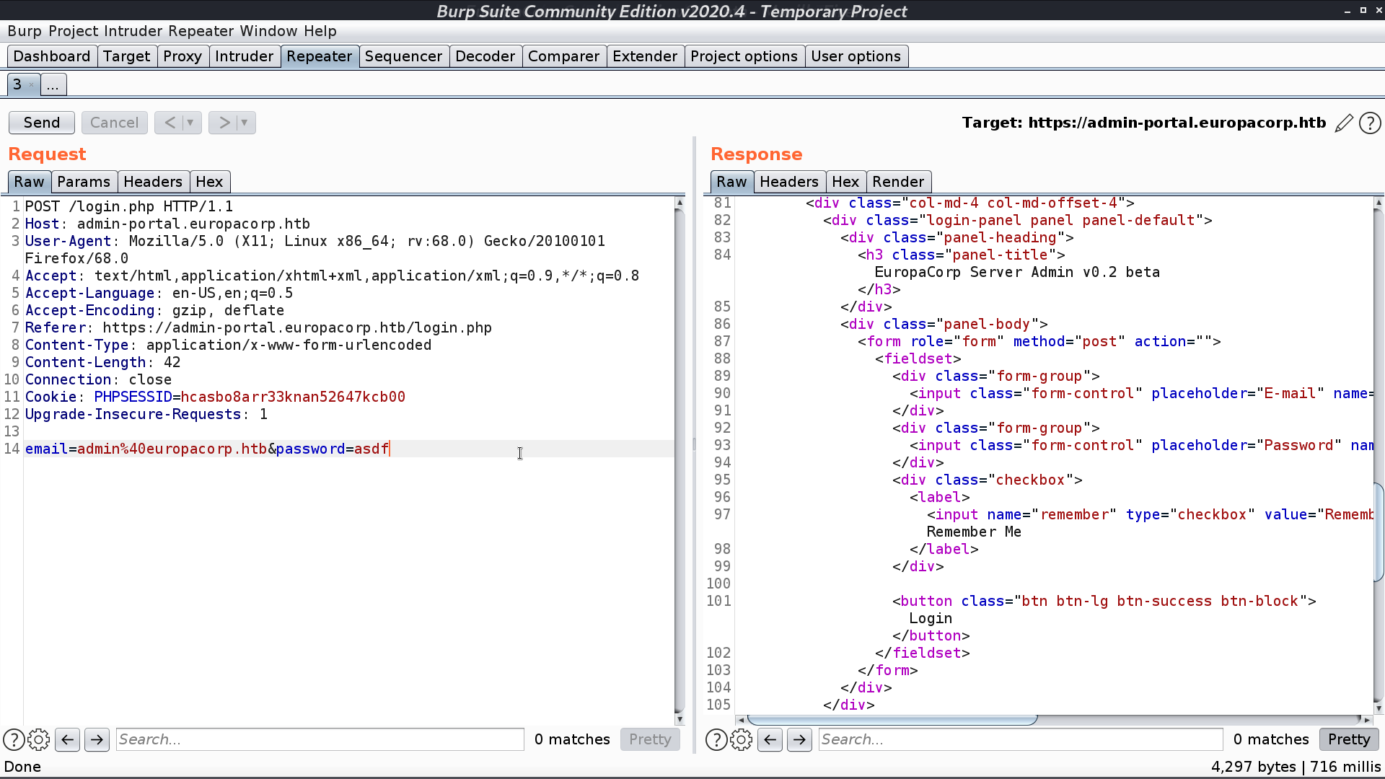This screenshot has width=1385, height=779.
Task: Open the Intruder menu
Action: pyautogui.click(x=133, y=31)
